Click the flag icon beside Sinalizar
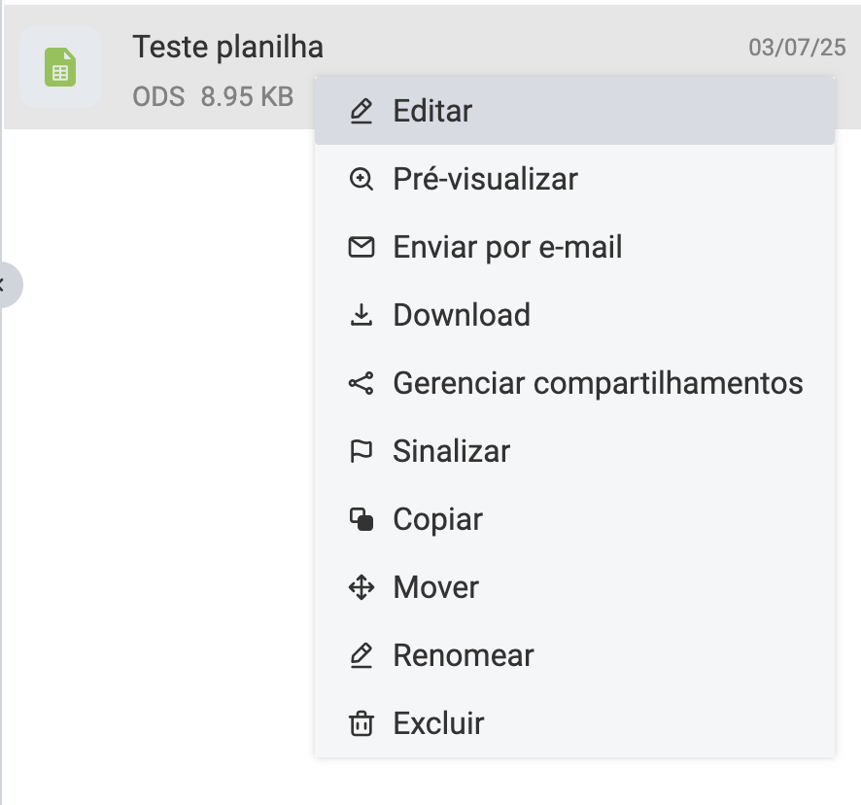Viewport: 861px width, 805px height. tap(361, 452)
